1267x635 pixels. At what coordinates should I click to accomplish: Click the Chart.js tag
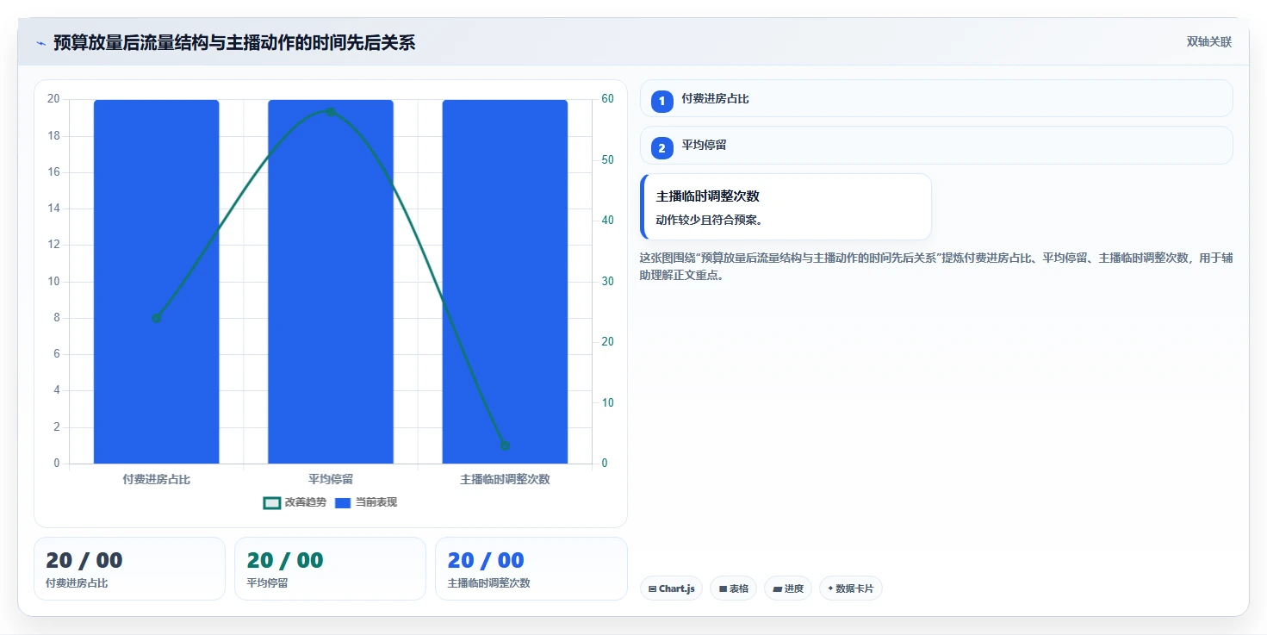tap(671, 588)
